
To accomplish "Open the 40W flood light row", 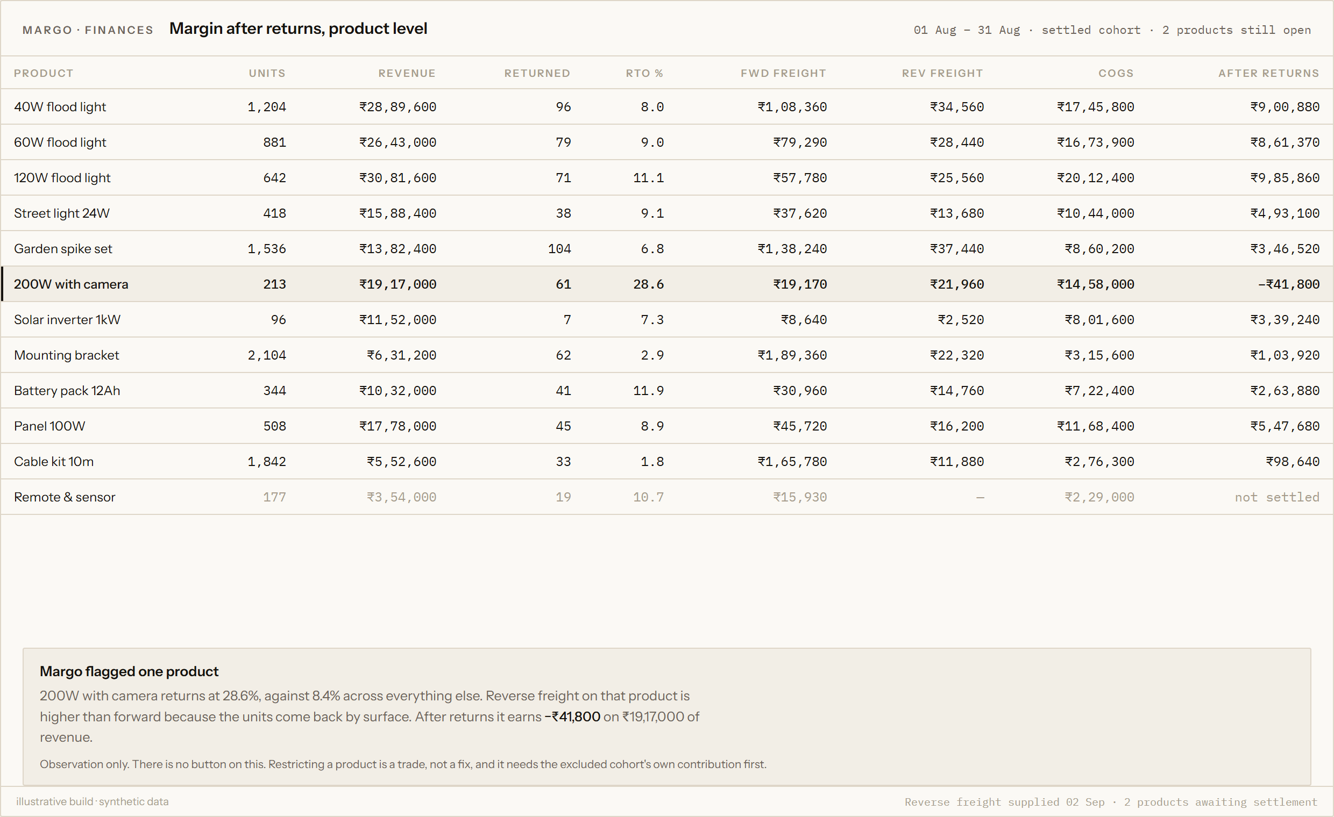I will point(667,106).
